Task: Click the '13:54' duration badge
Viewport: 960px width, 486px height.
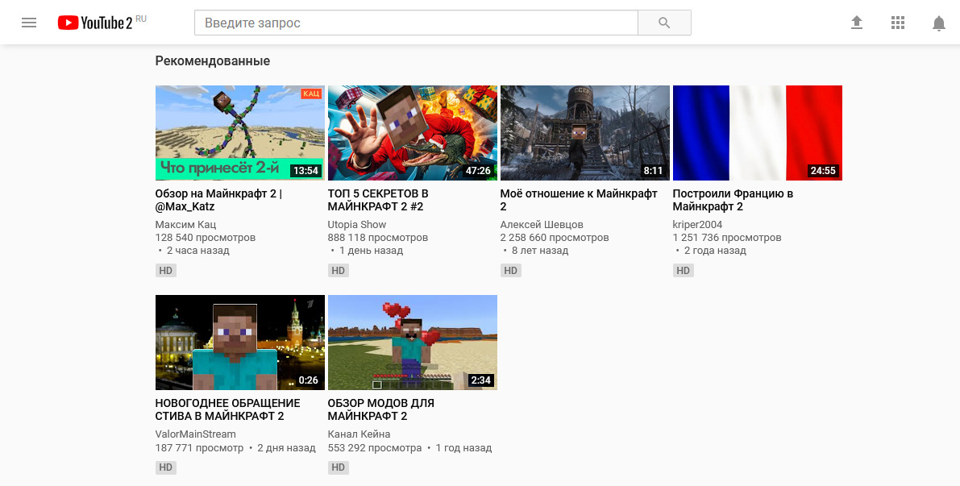Action: point(305,171)
